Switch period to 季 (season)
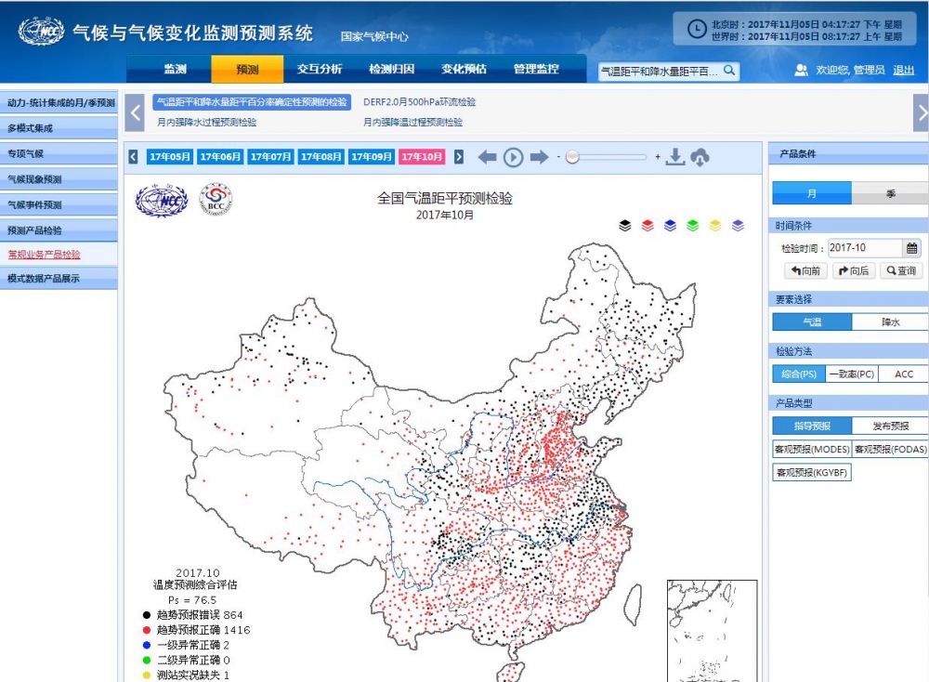Screen dimensions: 929x682 [x=889, y=194]
